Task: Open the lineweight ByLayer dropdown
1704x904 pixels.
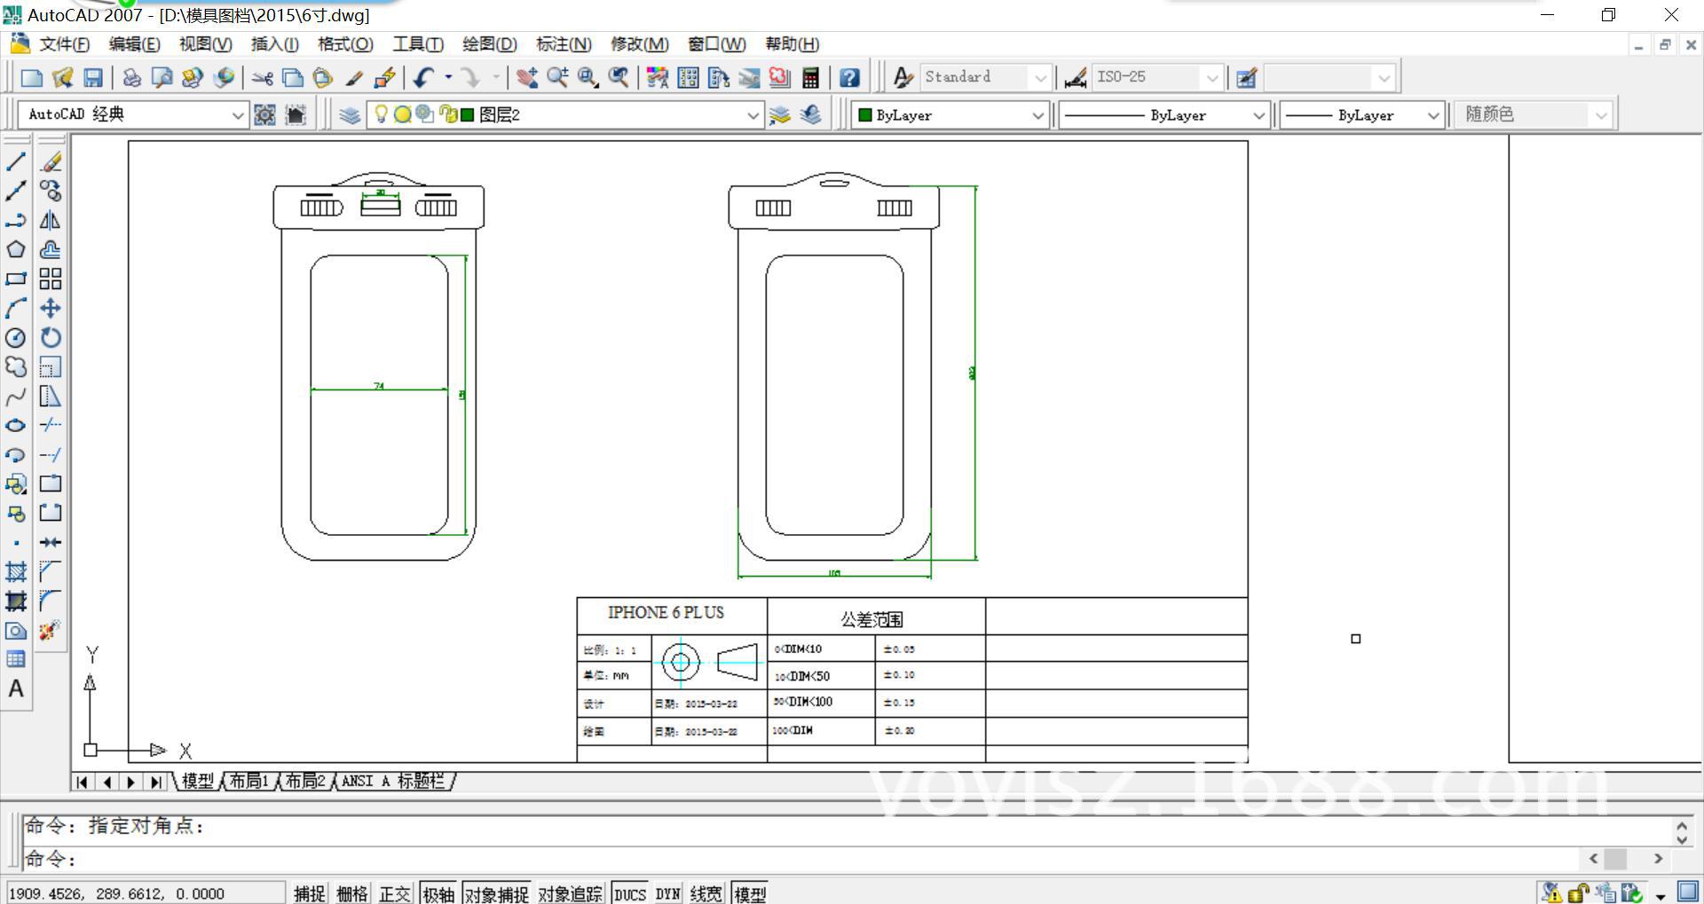Action: (1432, 115)
